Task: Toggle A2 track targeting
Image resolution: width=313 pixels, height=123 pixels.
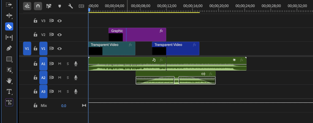Action: 43,78
